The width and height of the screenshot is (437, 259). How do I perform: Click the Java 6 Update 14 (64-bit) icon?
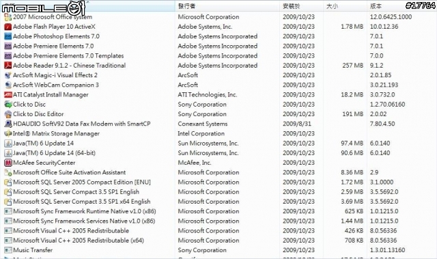click(x=8, y=153)
